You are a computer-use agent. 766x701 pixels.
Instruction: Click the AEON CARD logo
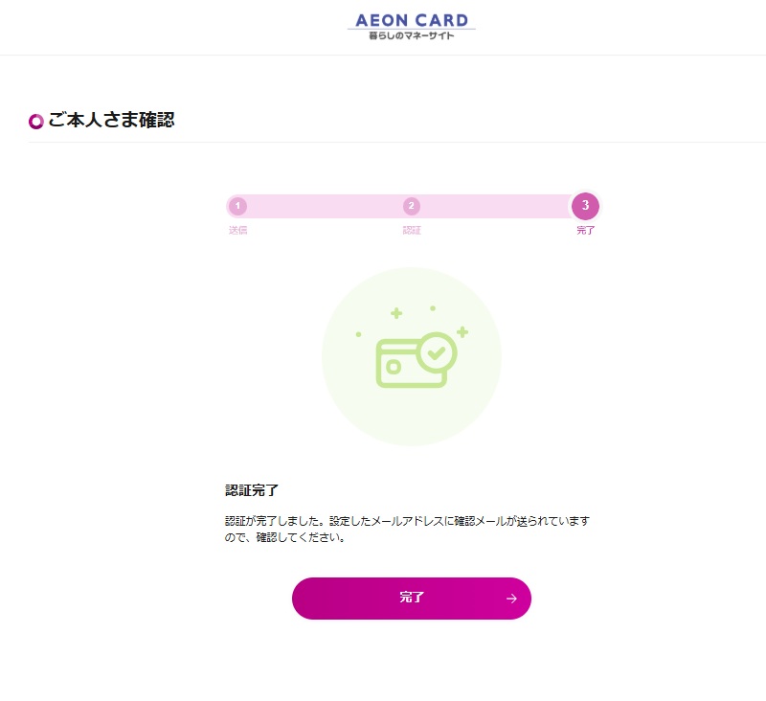(x=411, y=20)
